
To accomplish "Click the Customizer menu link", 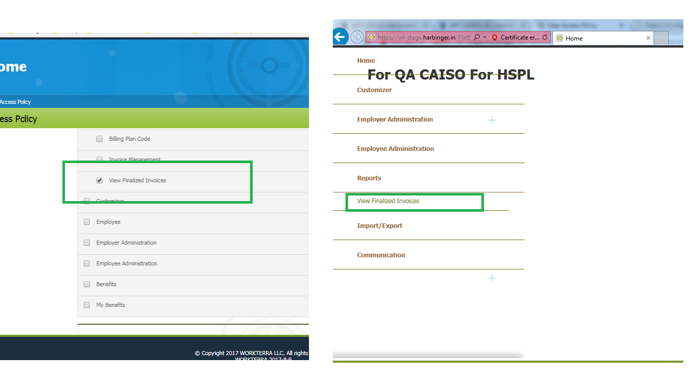I will tap(374, 90).
